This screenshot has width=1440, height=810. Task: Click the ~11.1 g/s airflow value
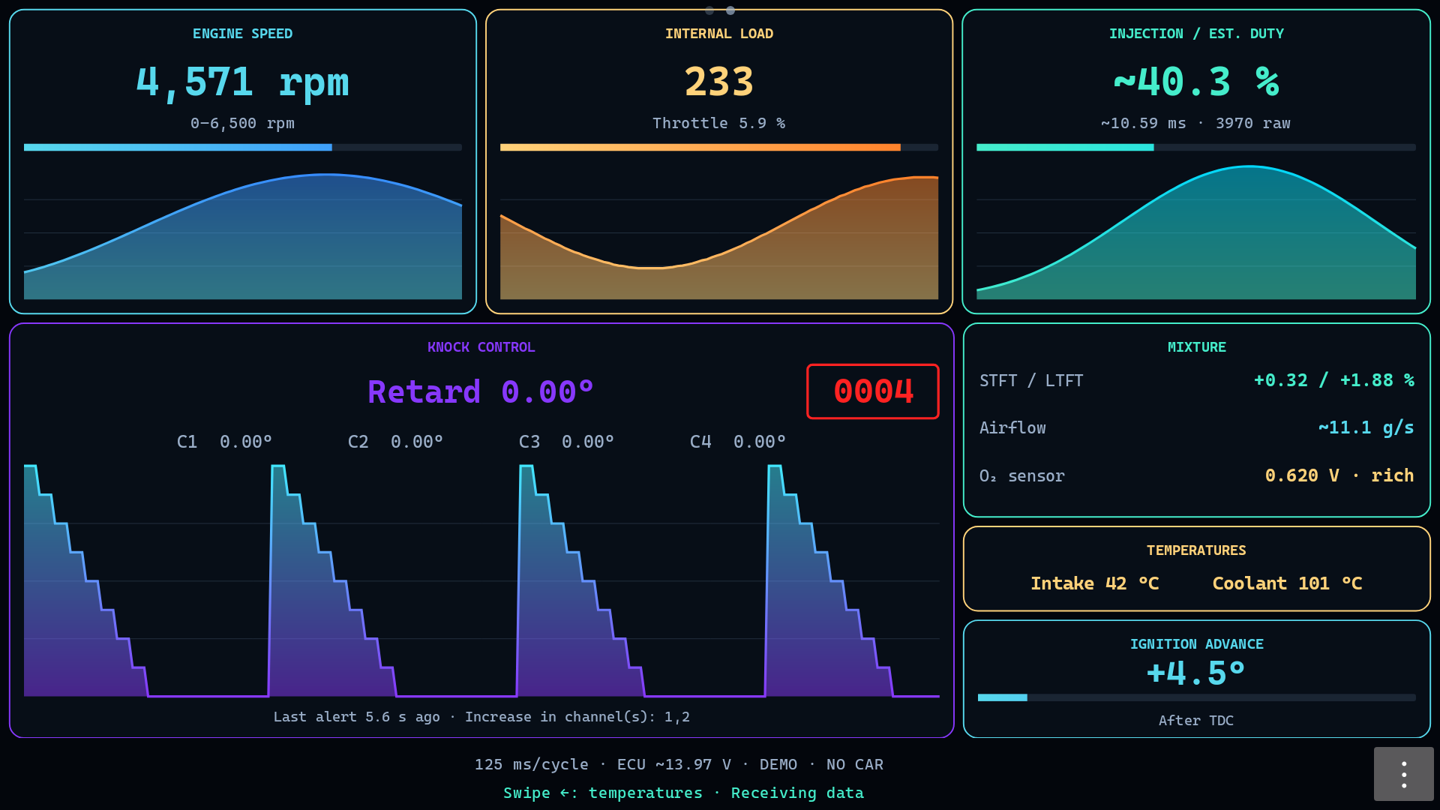[x=1366, y=428]
